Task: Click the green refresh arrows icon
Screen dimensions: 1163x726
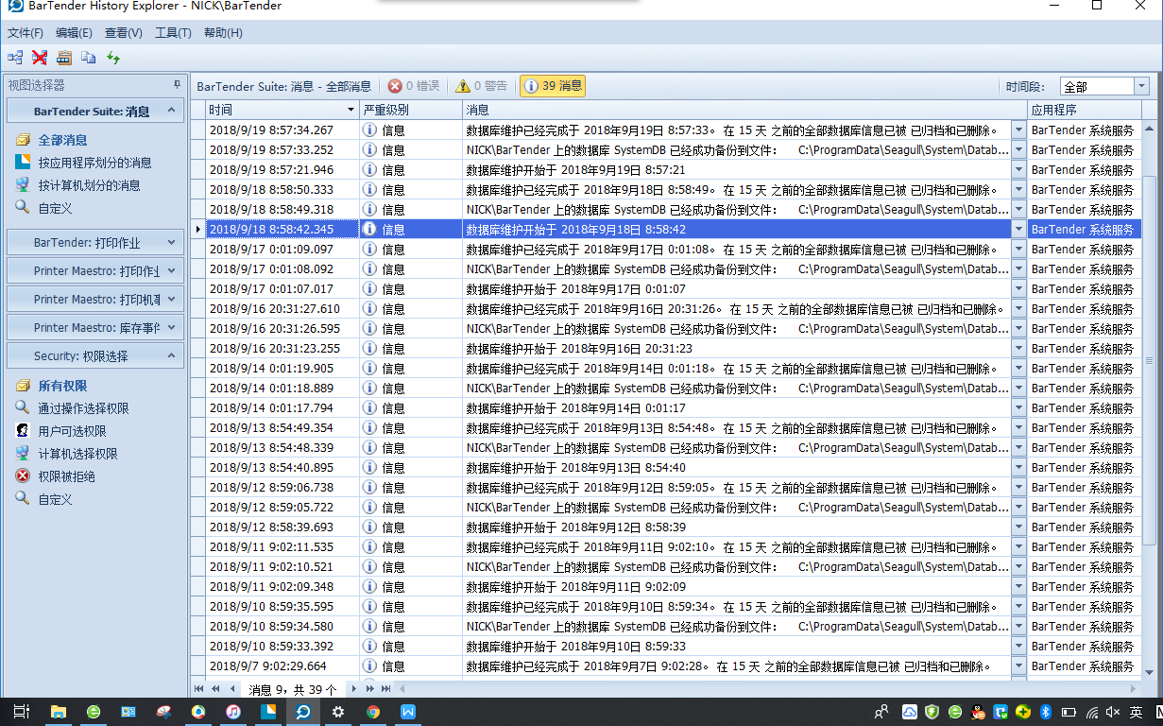Action: tap(113, 58)
